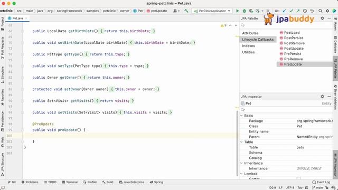The width and height of the screenshot is (338, 190).
Task: Open the Bean Validation side panel
Action: tap(335, 97)
